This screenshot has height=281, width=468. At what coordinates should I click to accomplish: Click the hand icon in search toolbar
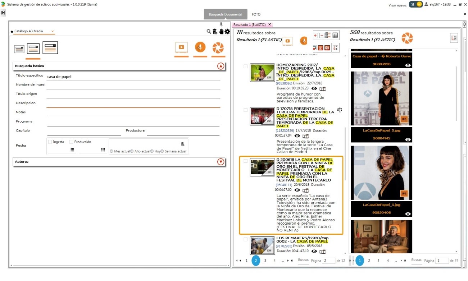pos(221,32)
